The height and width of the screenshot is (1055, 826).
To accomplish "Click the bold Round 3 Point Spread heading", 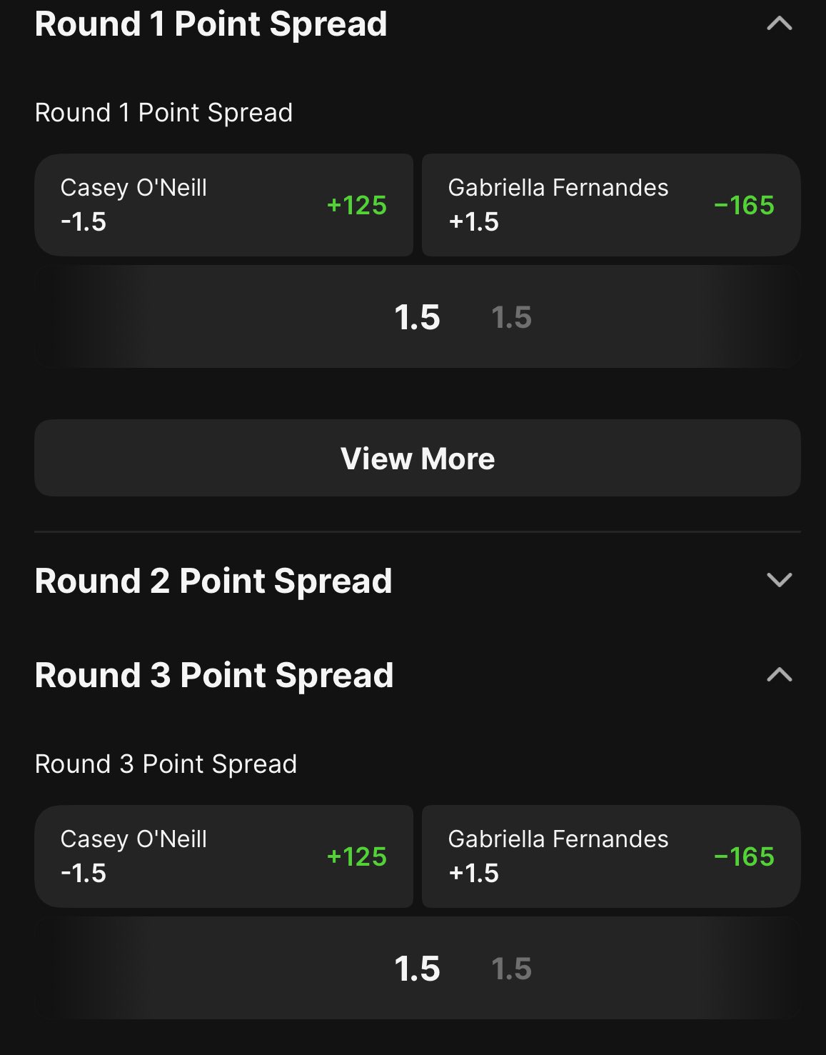I will coord(214,676).
